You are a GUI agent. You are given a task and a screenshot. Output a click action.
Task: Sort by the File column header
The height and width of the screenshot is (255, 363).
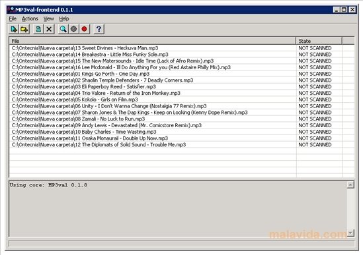tap(153, 41)
